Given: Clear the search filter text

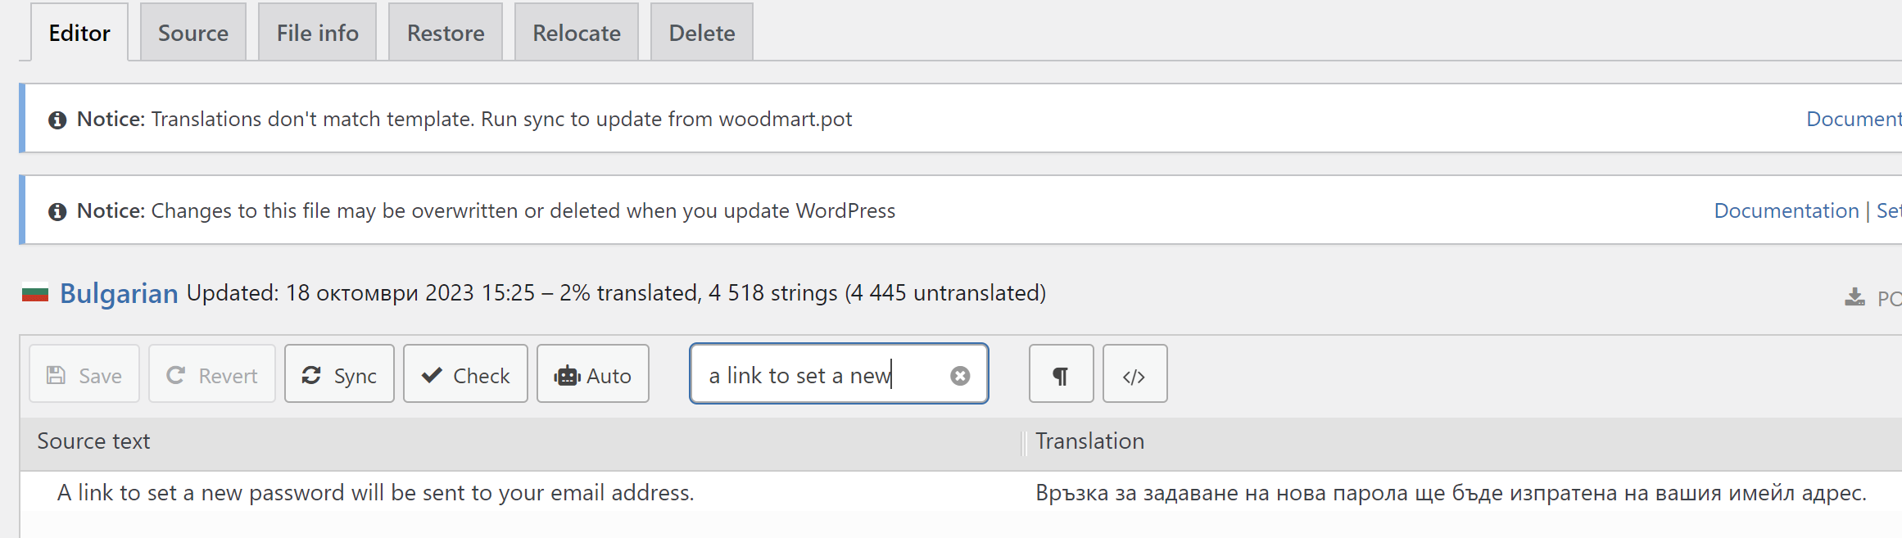Looking at the screenshot, I should (960, 376).
